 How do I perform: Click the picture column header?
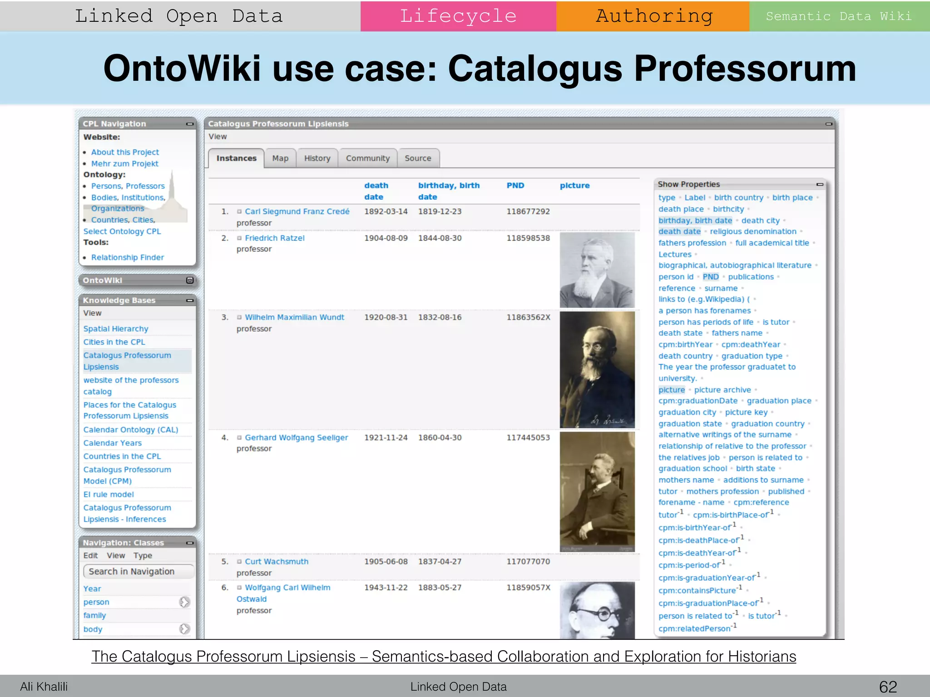pos(574,186)
